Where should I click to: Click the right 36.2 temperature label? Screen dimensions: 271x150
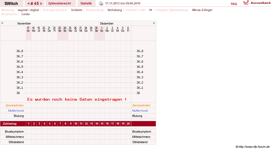pyautogui.click(x=140, y=82)
